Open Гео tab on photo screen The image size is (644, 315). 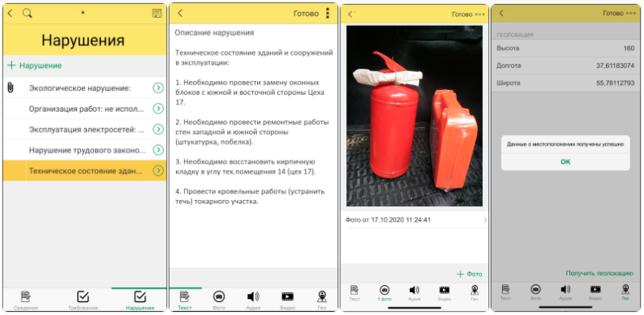point(474,293)
